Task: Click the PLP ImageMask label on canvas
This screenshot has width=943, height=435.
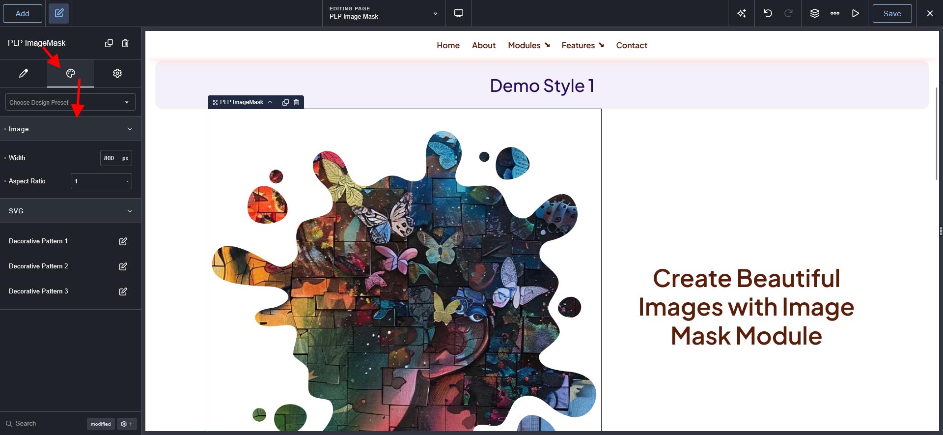Action: point(242,102)
